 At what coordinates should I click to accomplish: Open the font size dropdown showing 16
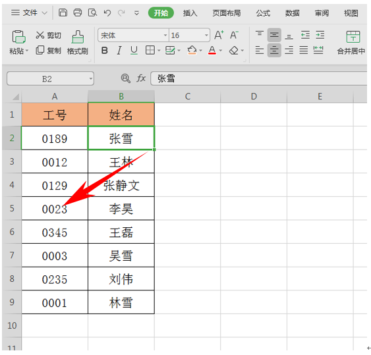[206, 36]
